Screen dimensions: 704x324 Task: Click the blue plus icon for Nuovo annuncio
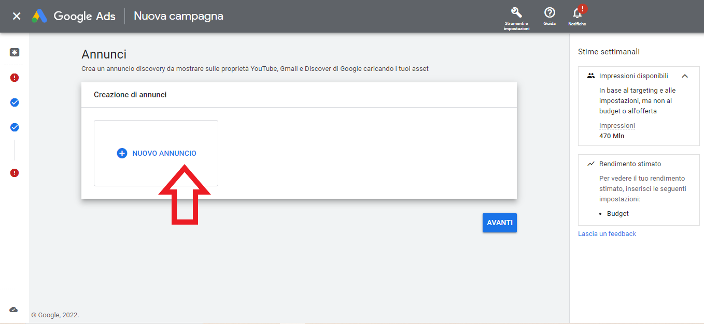[122, 153]
